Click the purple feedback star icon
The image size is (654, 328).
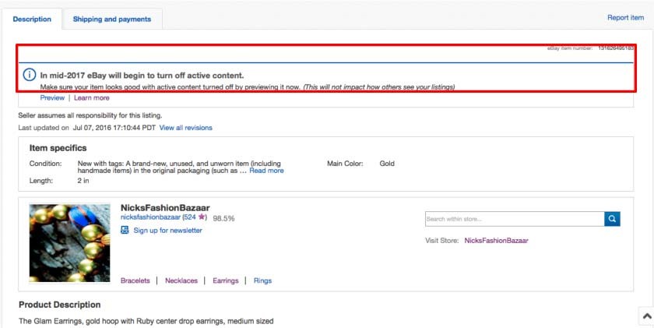tap(201, 217)
